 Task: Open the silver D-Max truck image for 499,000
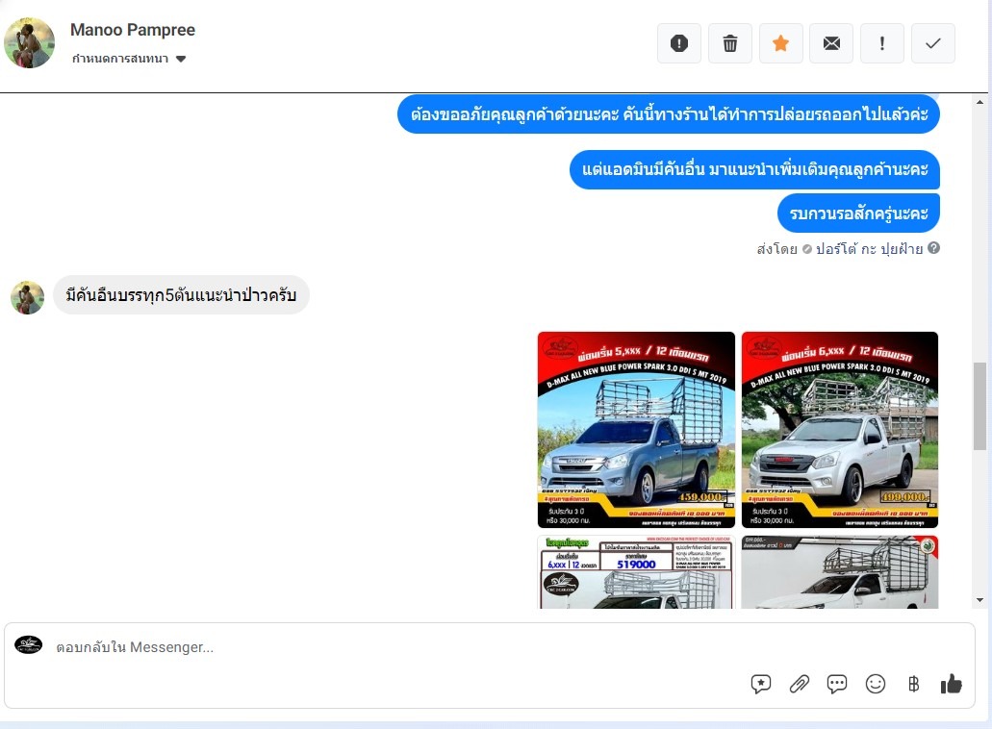[840, 429]
